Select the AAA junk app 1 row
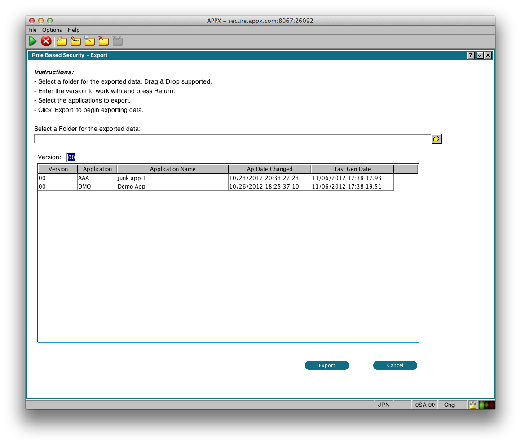Image resolution: width=521 pixels, height=445 pixels. coord(172,178)
